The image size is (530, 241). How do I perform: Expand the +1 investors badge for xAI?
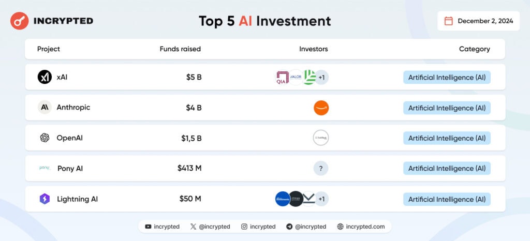321,78
